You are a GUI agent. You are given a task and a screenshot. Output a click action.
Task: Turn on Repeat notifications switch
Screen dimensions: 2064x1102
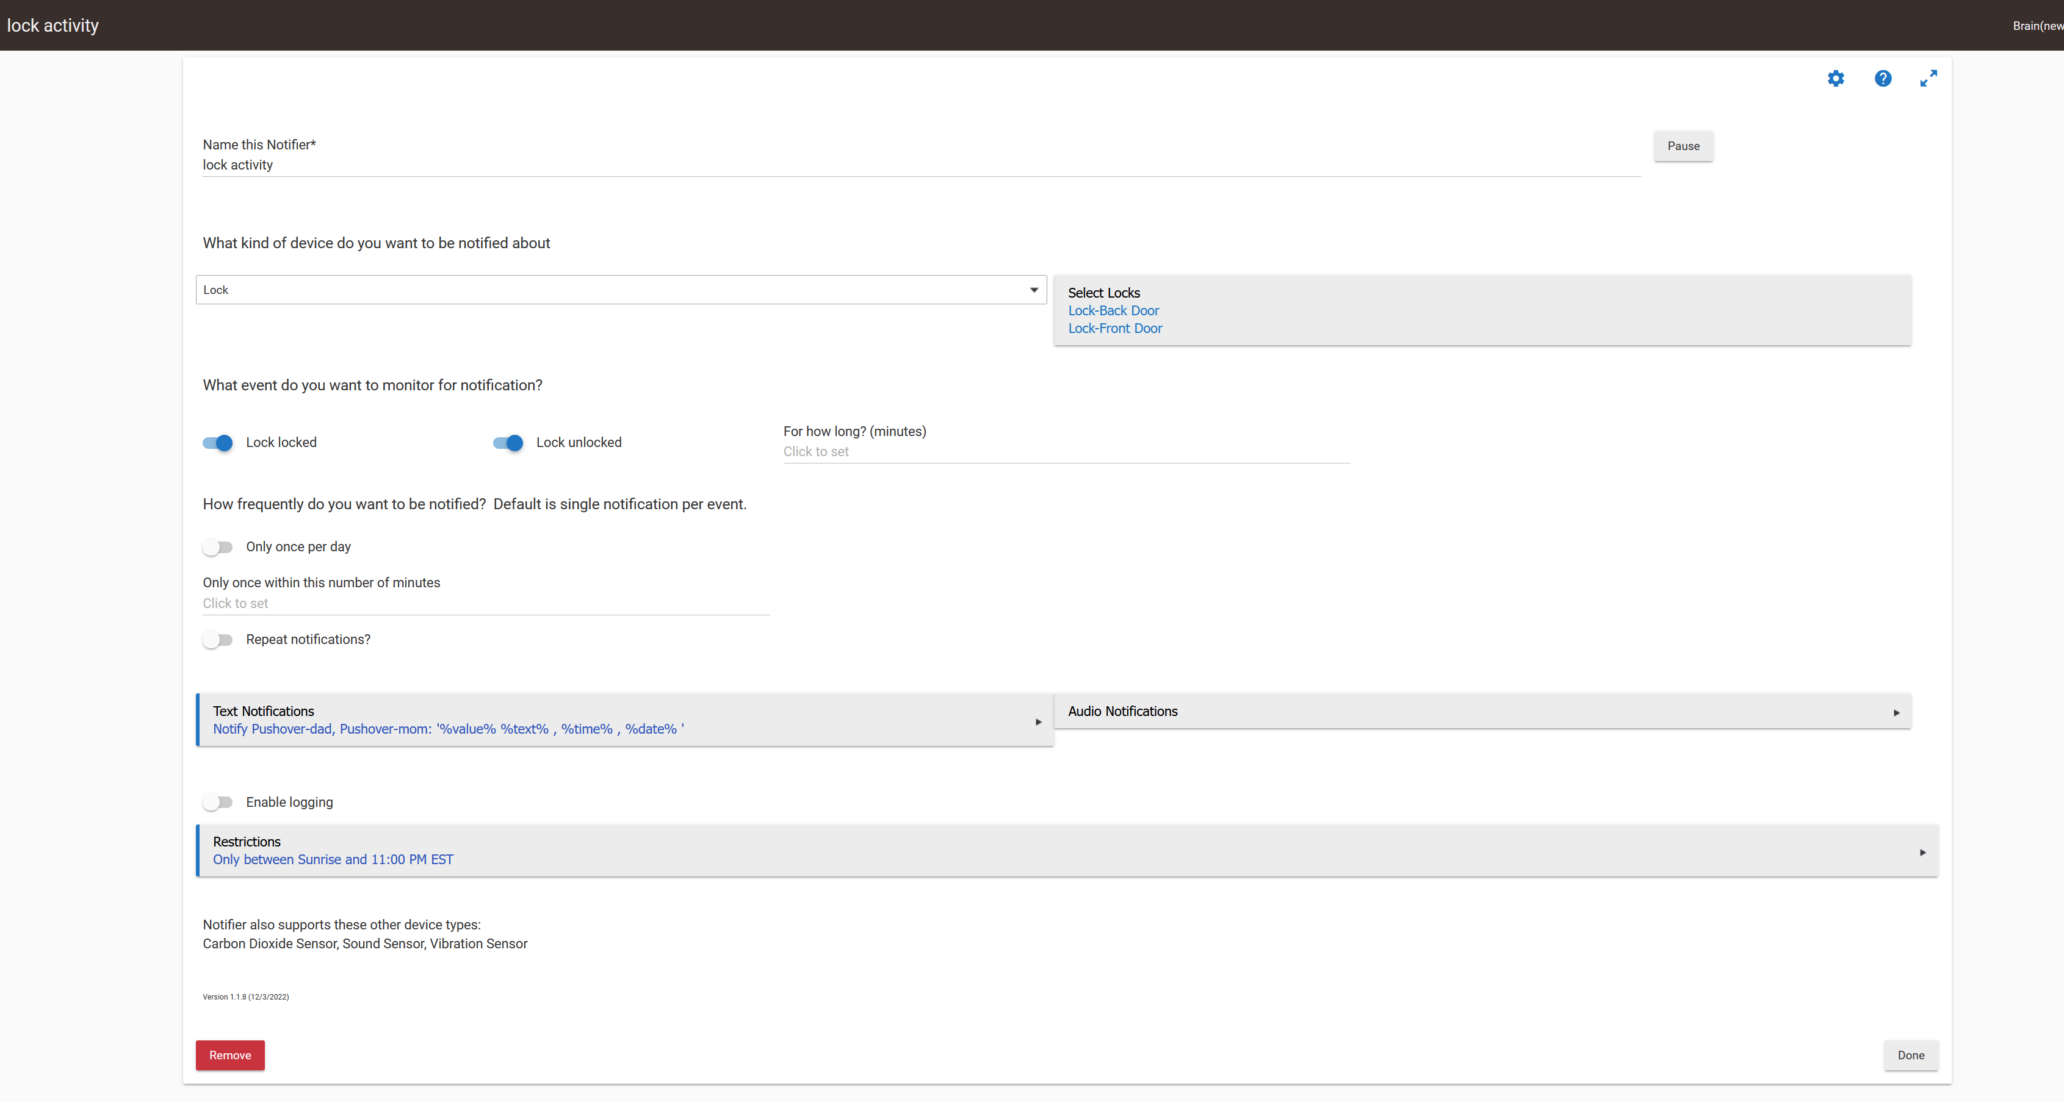click(x=218, y=640)
